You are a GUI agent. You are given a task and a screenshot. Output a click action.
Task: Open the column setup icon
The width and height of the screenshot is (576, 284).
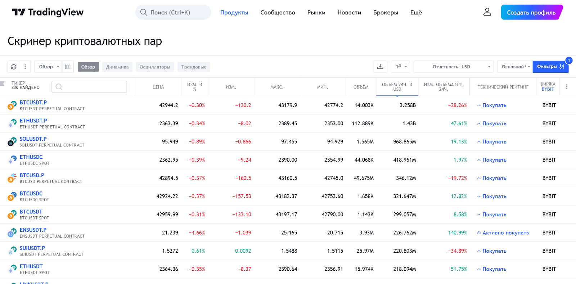[x=68, y=67]
